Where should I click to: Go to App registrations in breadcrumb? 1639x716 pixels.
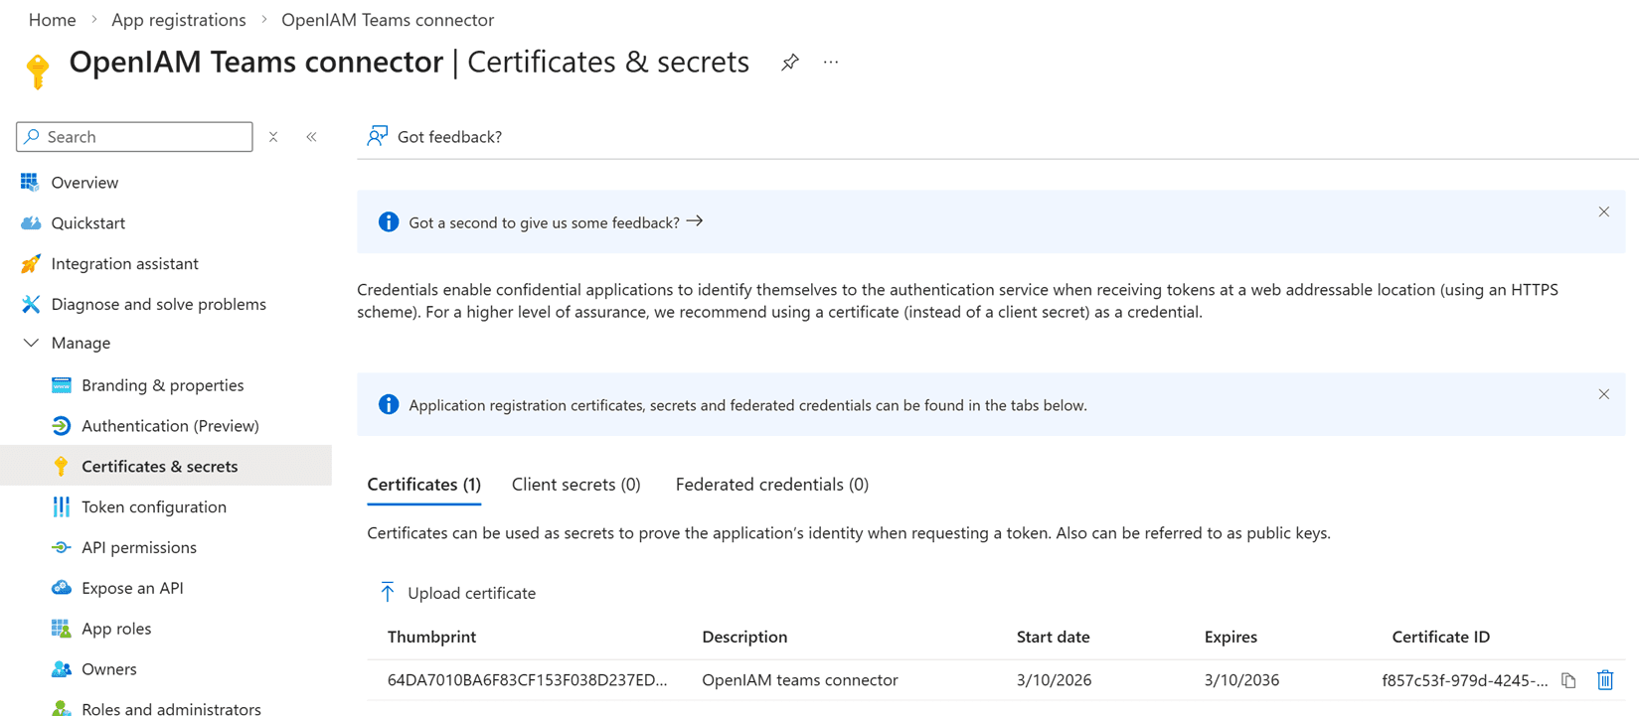178,20
